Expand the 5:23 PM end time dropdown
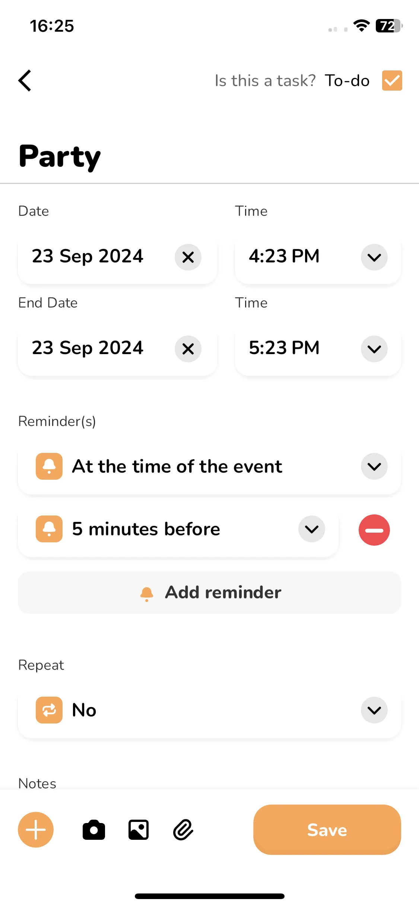Screen dimensions: 419x908 click(374, 349)
